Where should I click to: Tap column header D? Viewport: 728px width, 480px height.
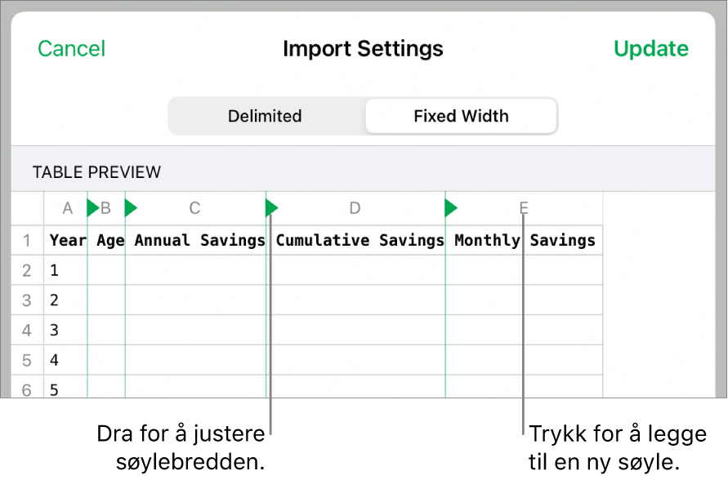point(355,208)
